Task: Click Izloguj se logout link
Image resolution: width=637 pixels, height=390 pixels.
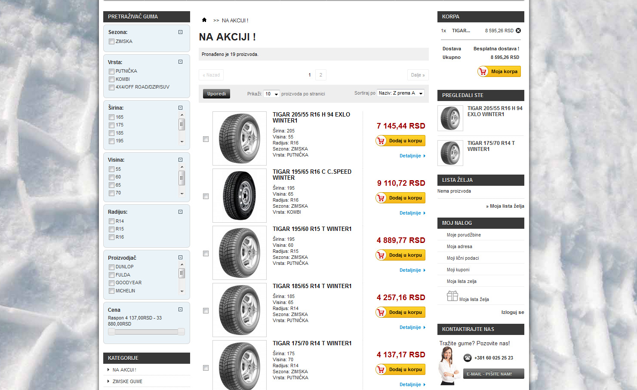Action: coord(513,312)
